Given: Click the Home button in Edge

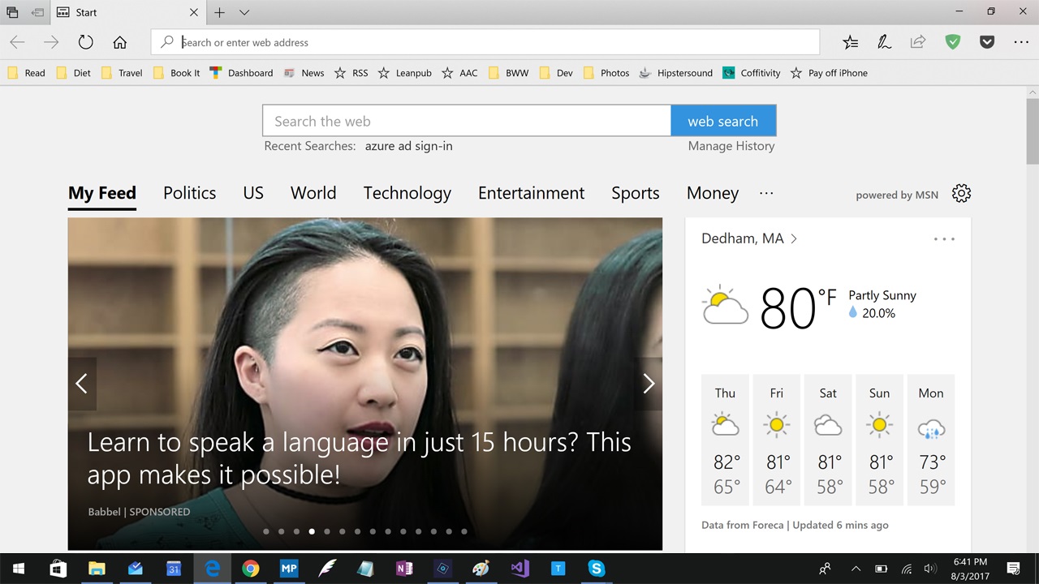Looking at the screenshot, I should 119,41.
